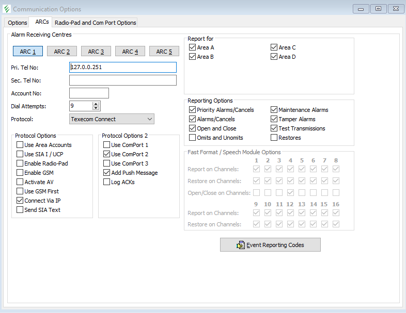Click the Sec. Tel No input field

[123, 80]
